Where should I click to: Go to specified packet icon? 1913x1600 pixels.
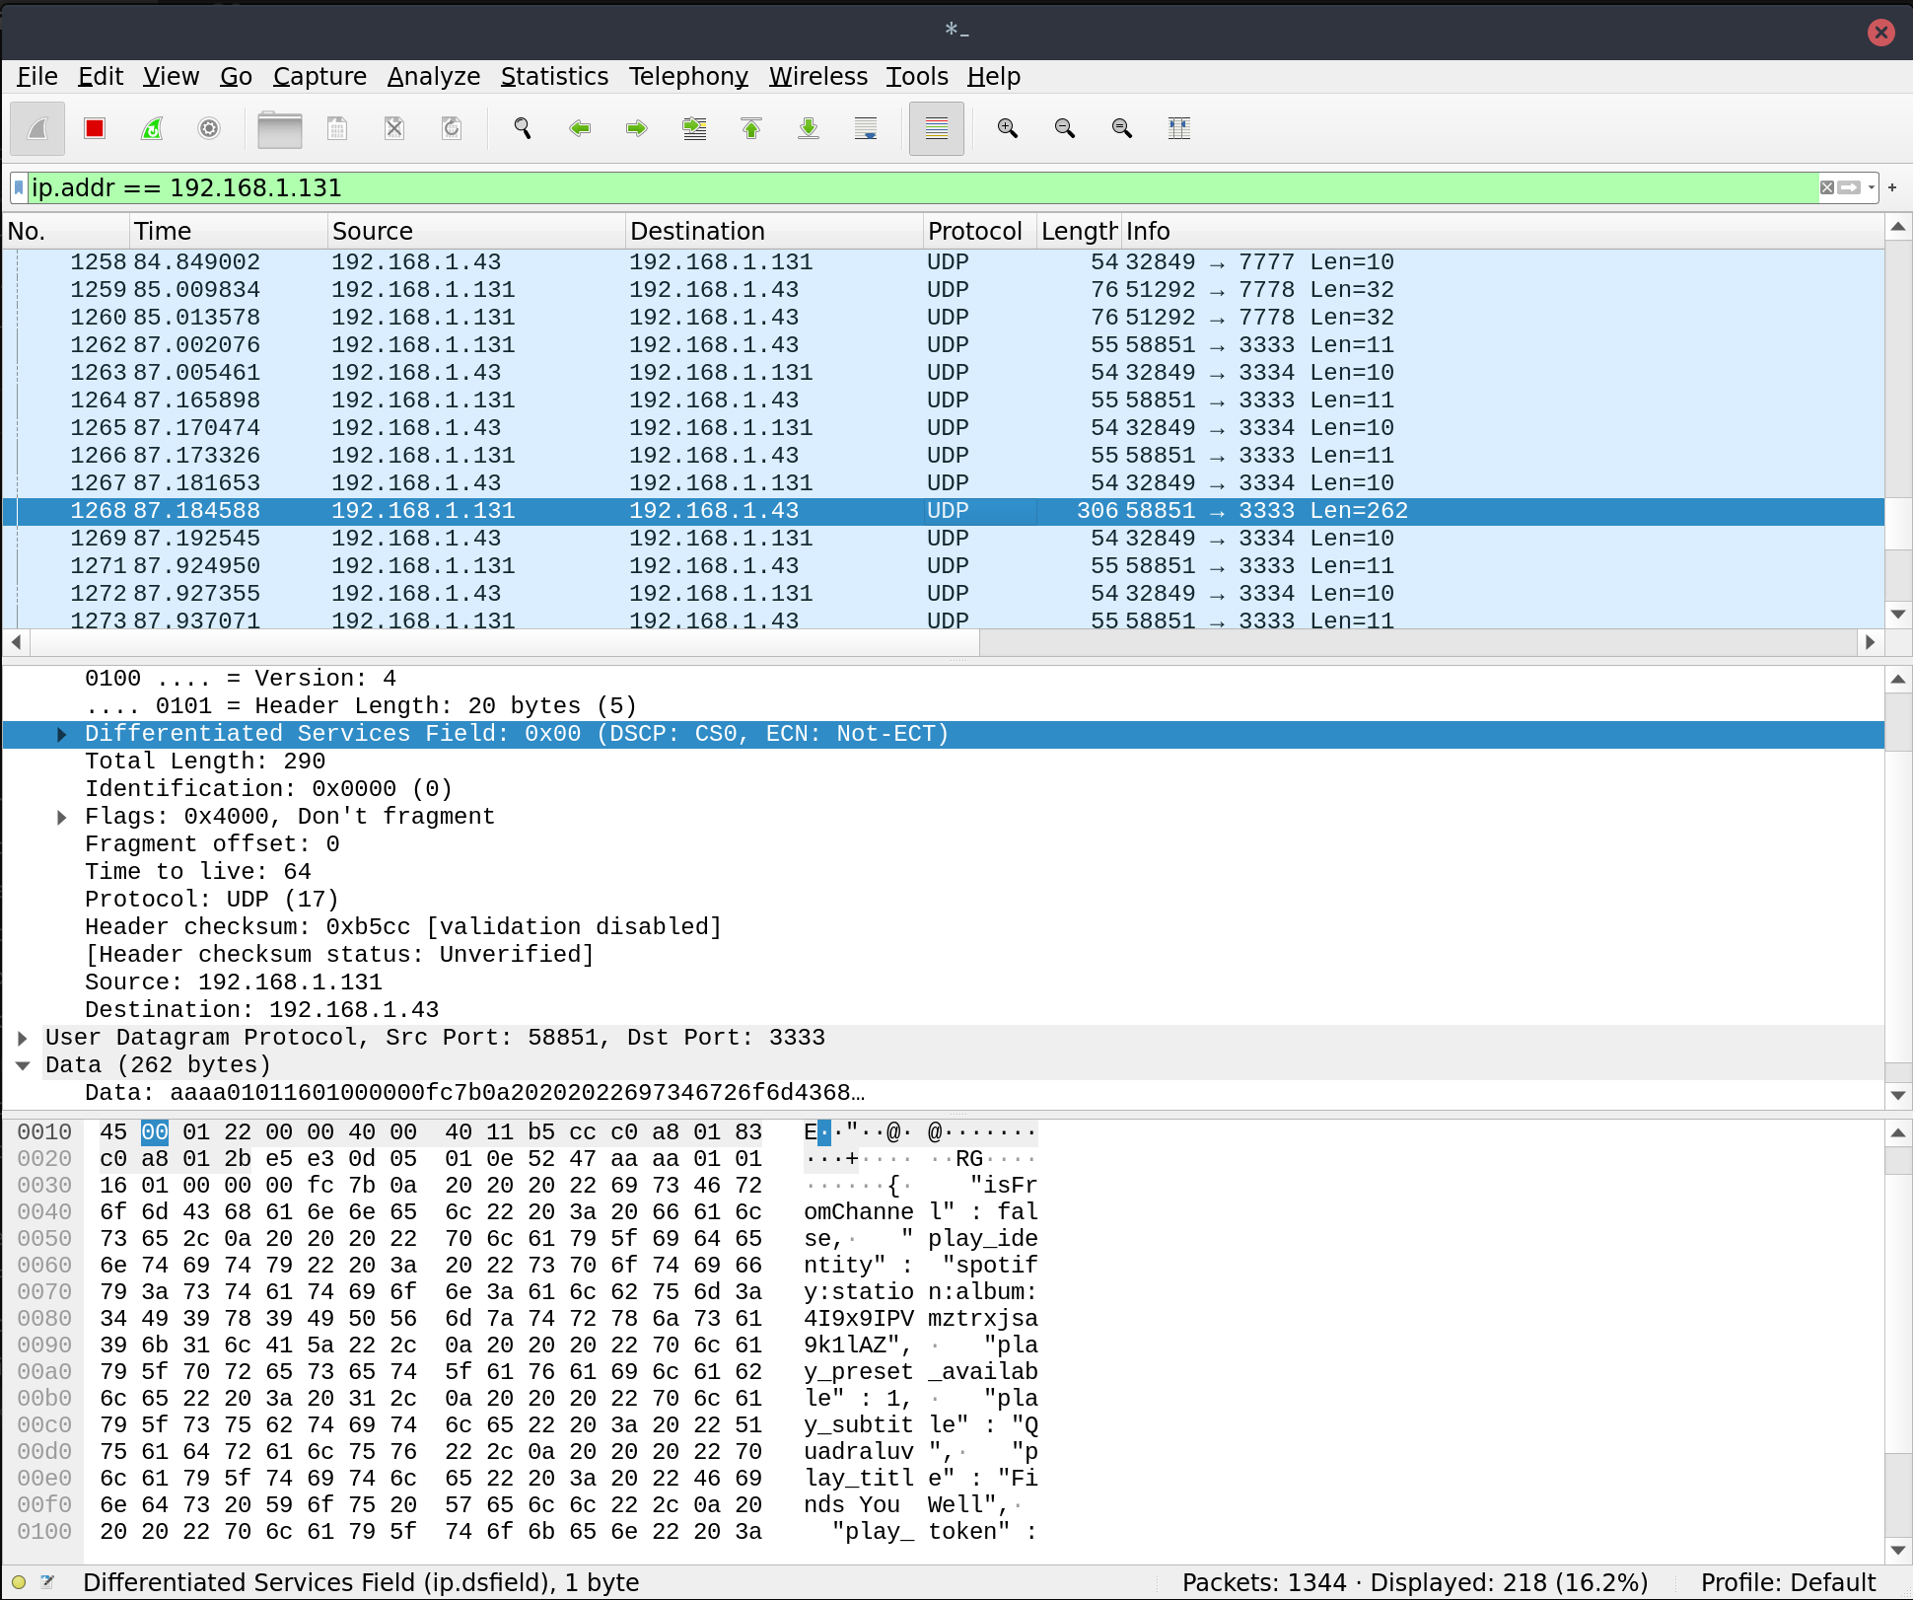[694, 128]
